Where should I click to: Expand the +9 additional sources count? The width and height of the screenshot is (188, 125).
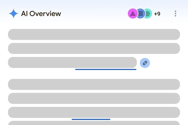(157, 13)
